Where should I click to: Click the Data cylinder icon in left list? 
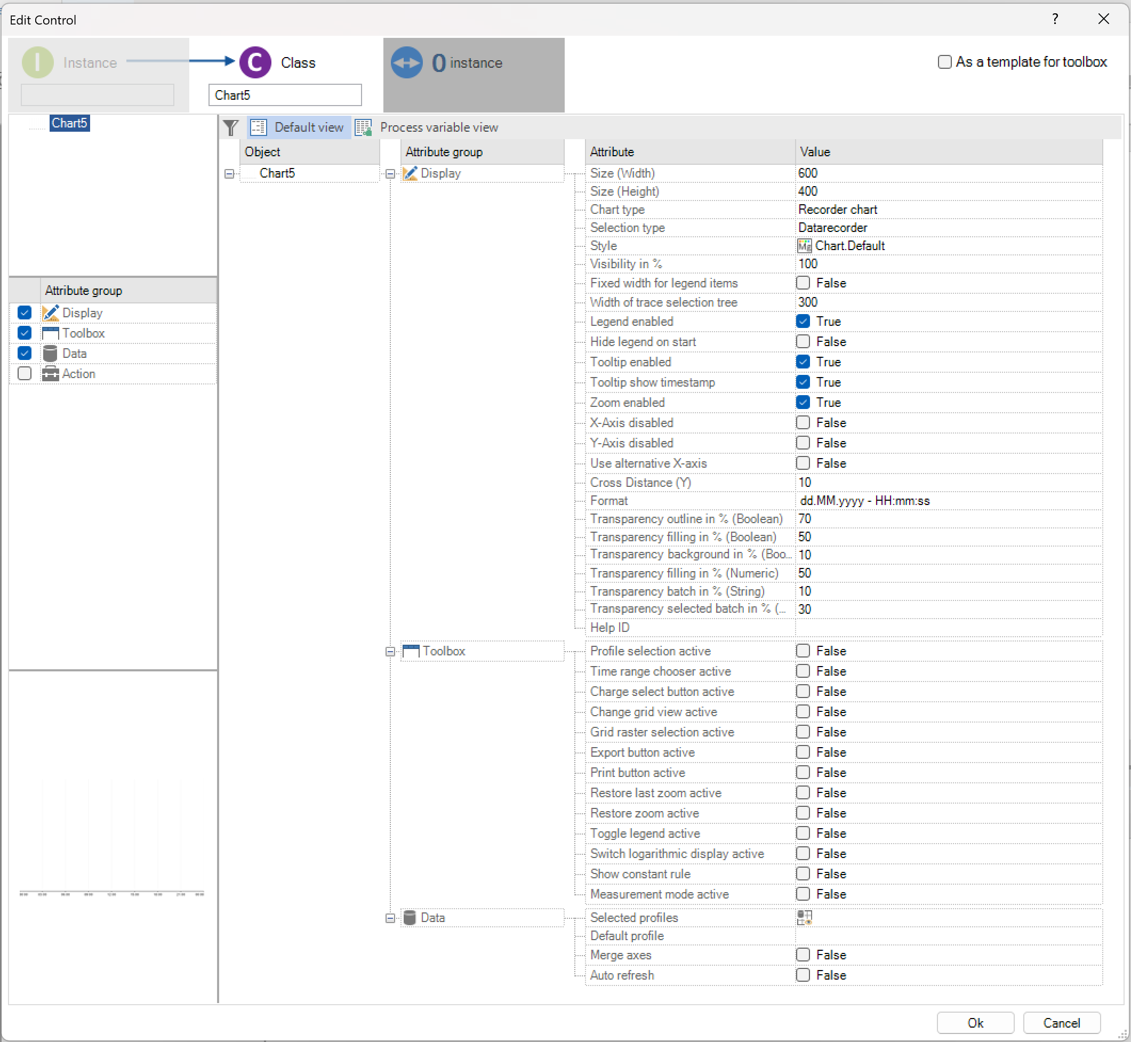tap(50, 354)
